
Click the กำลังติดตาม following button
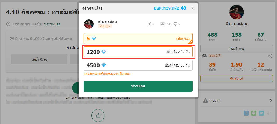[237, 49]
